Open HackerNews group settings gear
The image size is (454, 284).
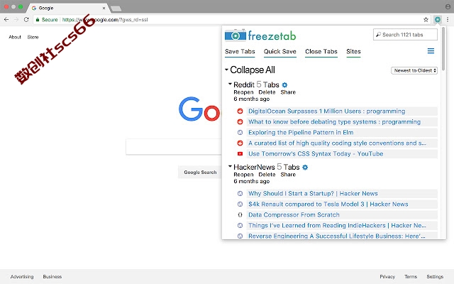pyautogui.click(x=305, y=168)
